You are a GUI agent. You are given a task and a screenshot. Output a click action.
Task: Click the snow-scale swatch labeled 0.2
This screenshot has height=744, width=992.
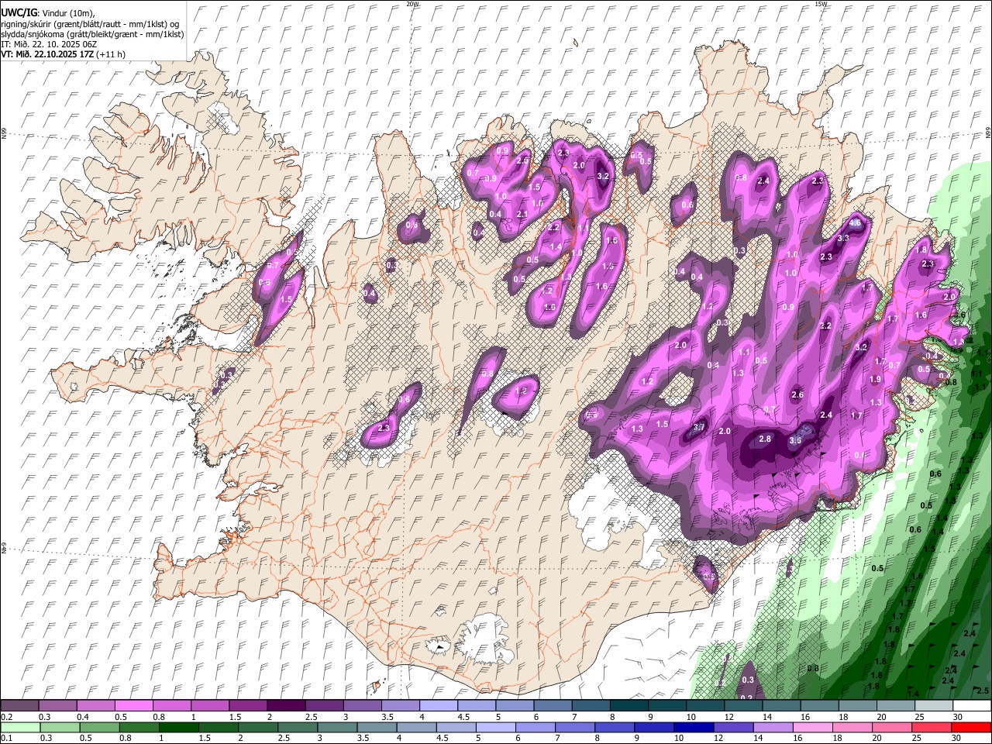(x=19, y=706)
